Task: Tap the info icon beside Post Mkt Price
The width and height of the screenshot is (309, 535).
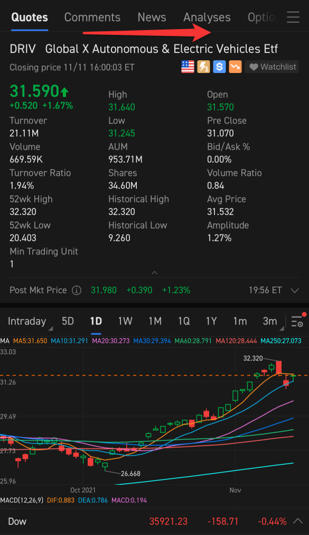Action: (77, 291)
